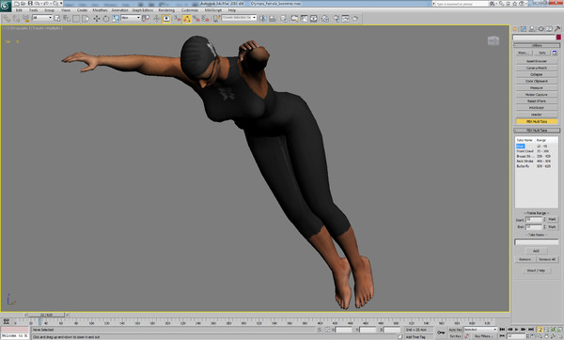Open the Animation menu
The width and height of the screenshot is (564, 340).
119,10
